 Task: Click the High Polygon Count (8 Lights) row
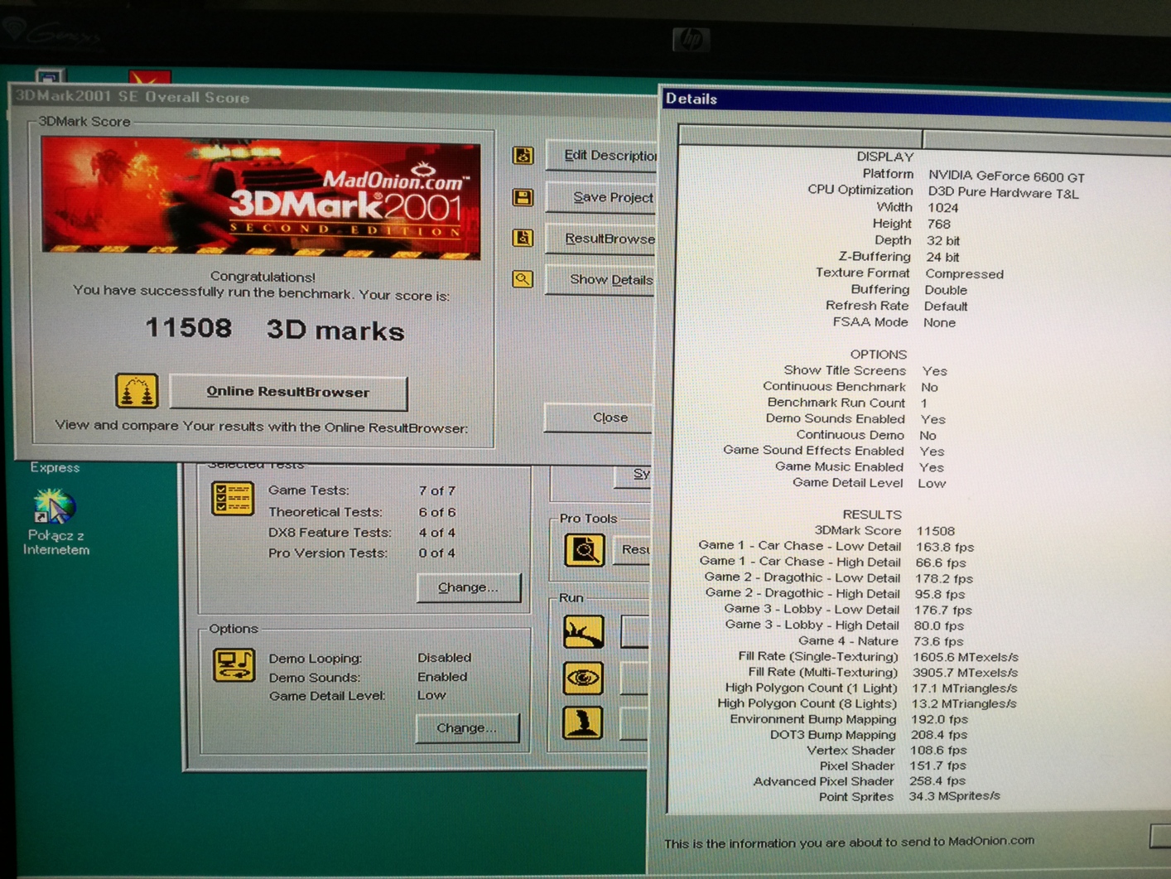(867, 703)
